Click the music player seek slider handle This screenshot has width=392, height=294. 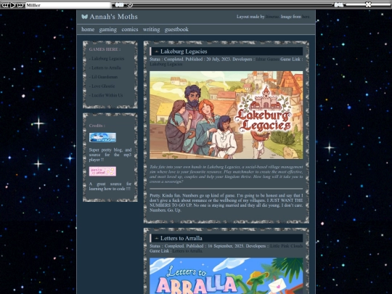pos(130,5)
